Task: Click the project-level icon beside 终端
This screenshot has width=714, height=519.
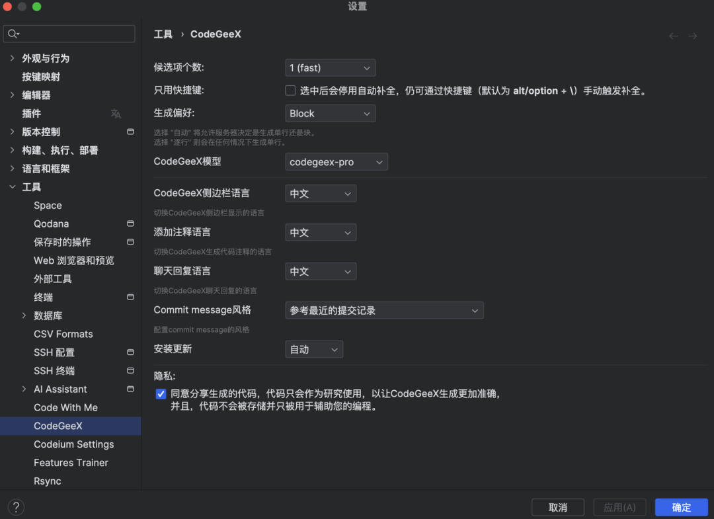Action: [x=130, y=298]
